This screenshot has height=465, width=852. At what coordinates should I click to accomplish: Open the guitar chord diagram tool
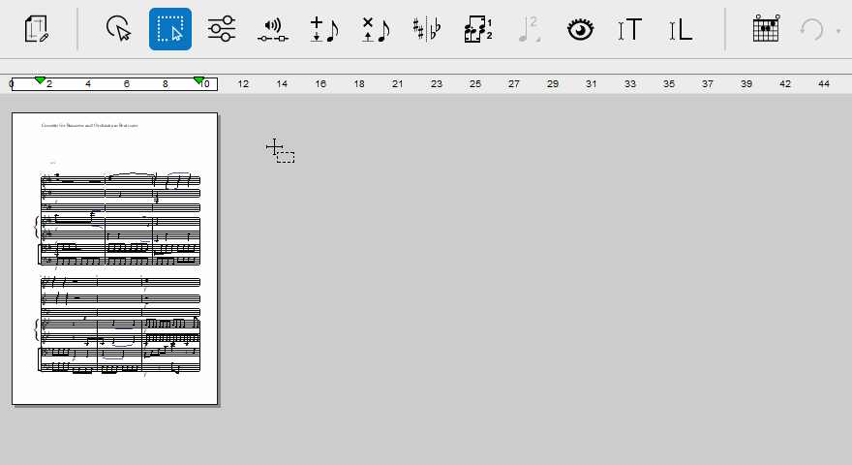point(766,29)
